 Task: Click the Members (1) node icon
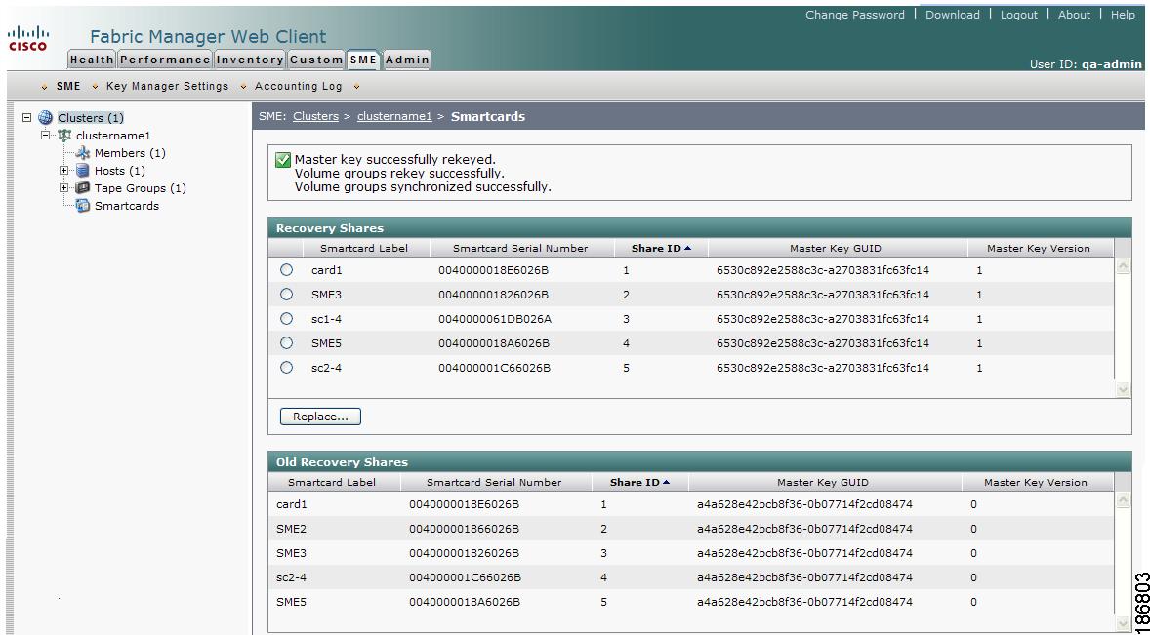tap(83, 153)
